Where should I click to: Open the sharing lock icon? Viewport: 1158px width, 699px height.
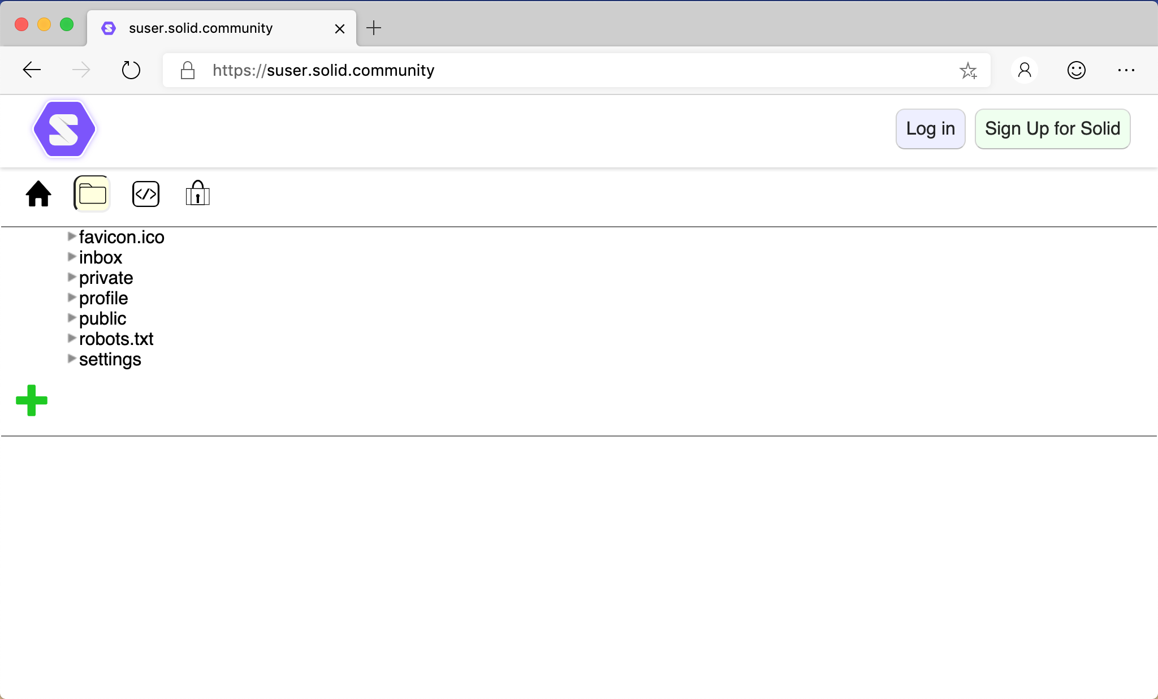(x=196, y=193)
